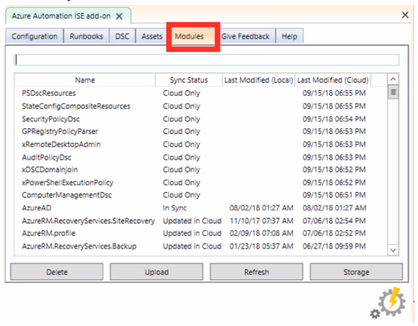Click local date 11/10/17 07:37 AM

coord(261,221)
